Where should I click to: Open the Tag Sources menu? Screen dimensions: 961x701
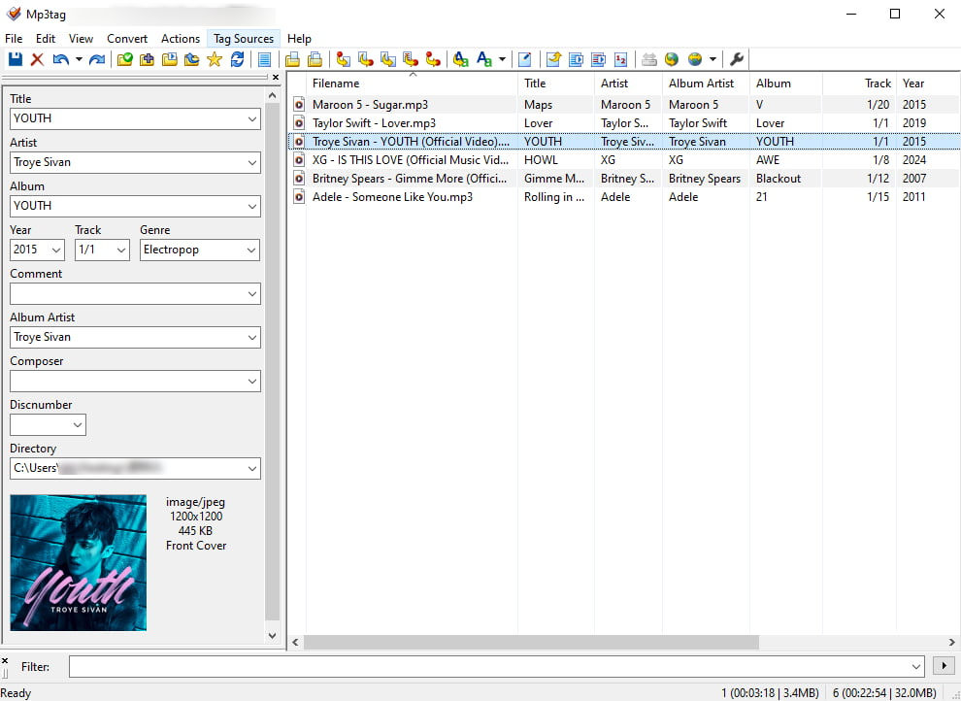click(244, 39)
